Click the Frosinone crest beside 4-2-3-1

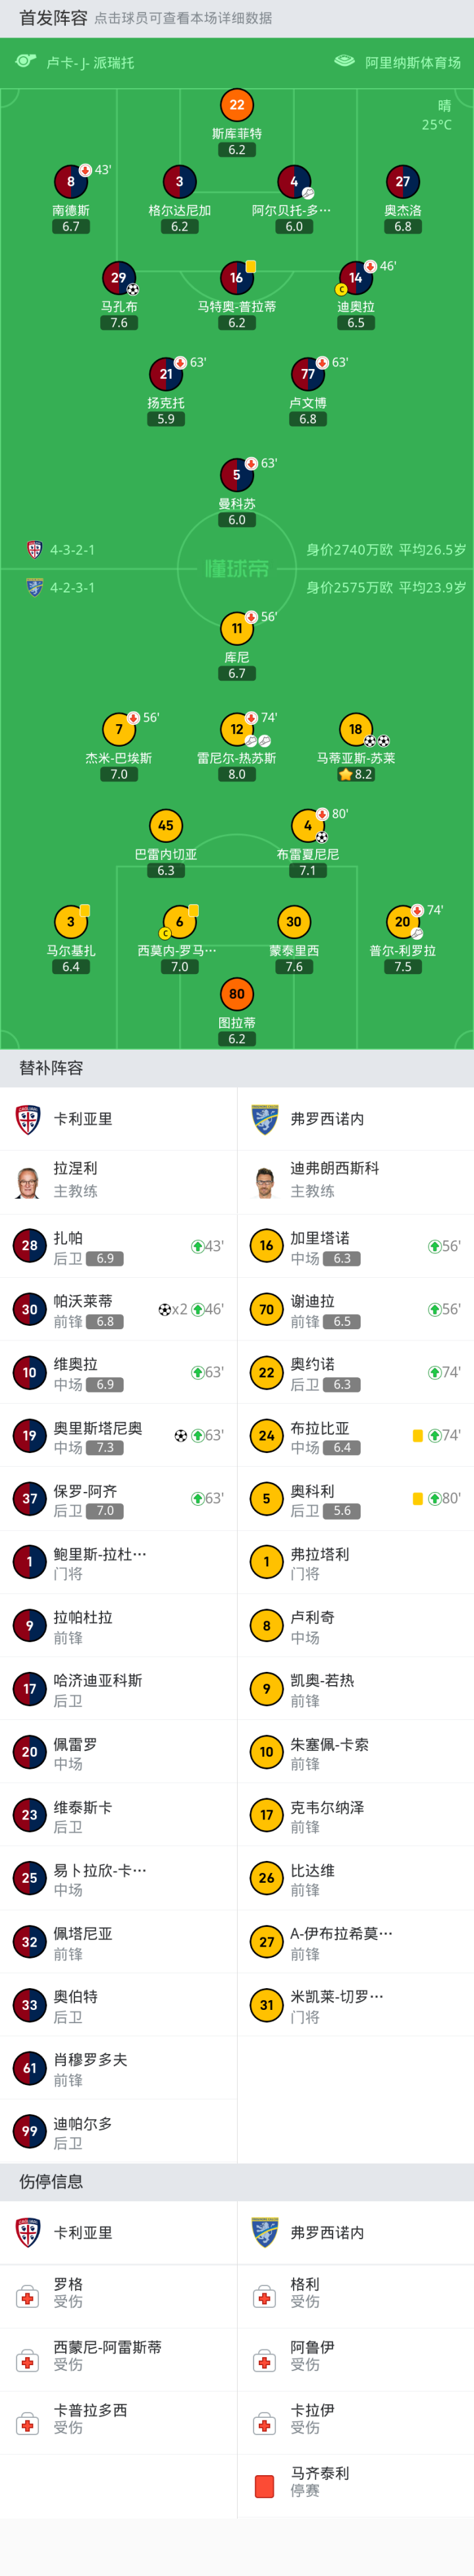coord(34,588)
